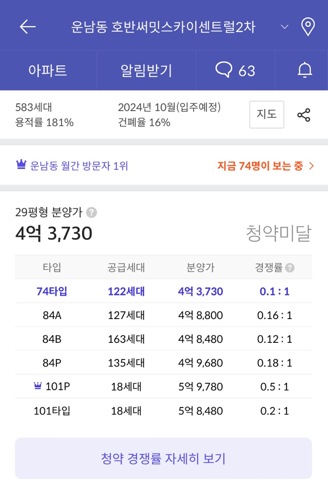Tap 0.2 : 1 competition rate cell
Screen dimensions: 328x494
[x=275, y=411]
